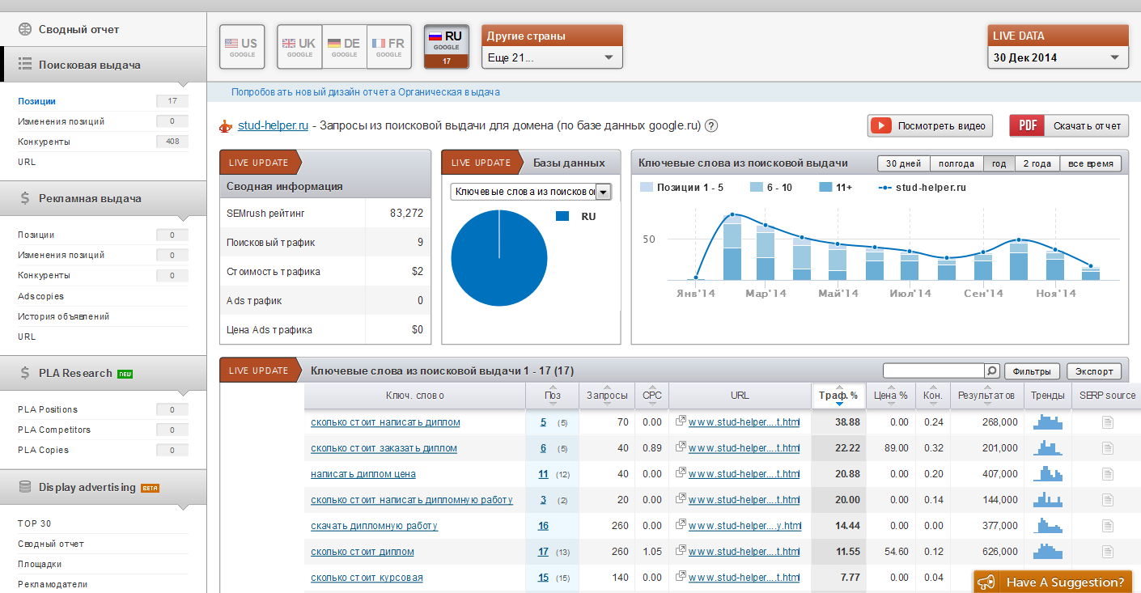
Task: Open the сколько стоит заказать диплом keyword link
Action: pos(384,448)
